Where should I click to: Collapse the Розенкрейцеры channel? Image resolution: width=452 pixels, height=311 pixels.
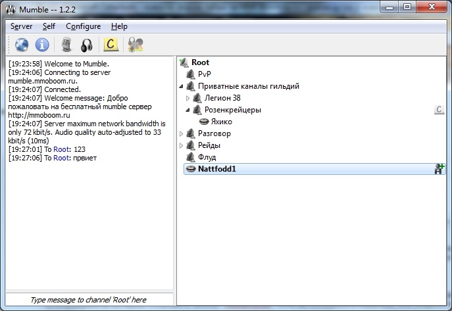(x=188, y=110)
